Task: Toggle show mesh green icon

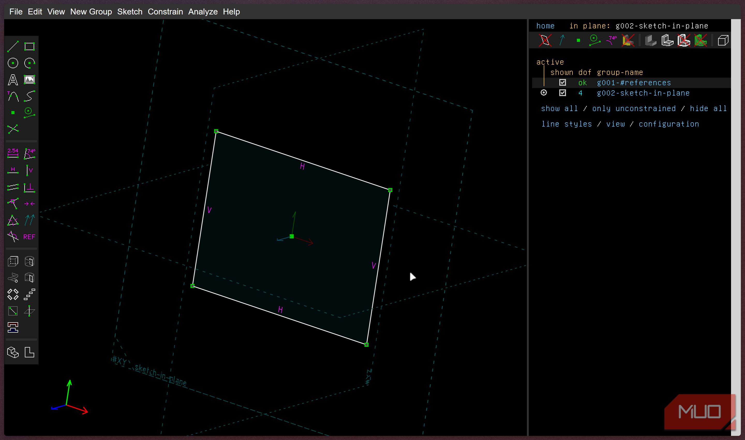Action: pos(701,40)
